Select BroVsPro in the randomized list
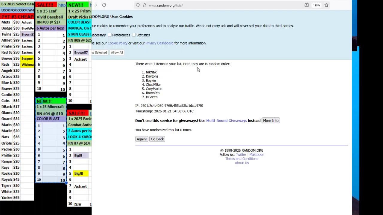This screenshot has height=215, width=383. point(153,93)
